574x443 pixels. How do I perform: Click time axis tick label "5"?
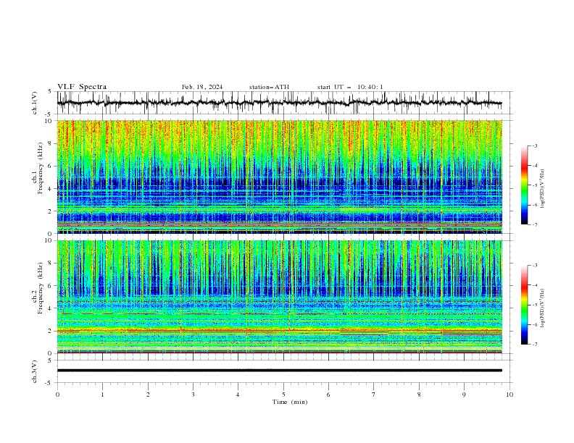coord(283,395)
